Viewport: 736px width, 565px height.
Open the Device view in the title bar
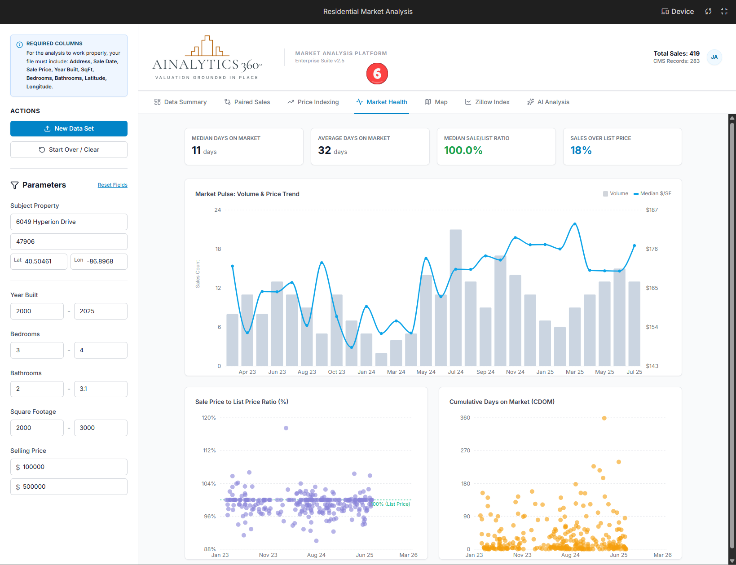point(677,11)
